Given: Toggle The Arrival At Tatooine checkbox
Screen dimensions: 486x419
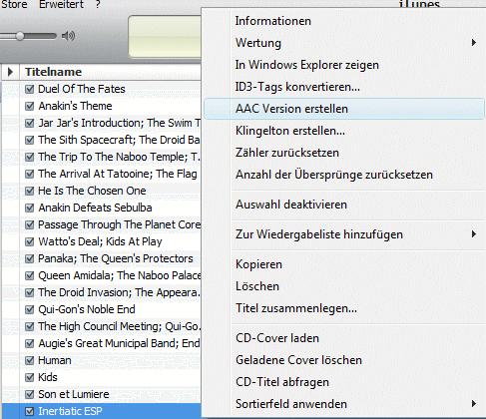Looking at the screenshot, I should (30, 174).
